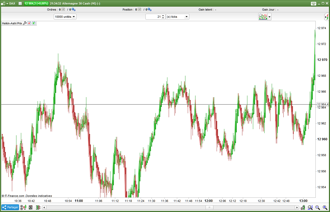Click the horizontal scrollbar left arrow
The image size is (330, 212).
[44, 207]
